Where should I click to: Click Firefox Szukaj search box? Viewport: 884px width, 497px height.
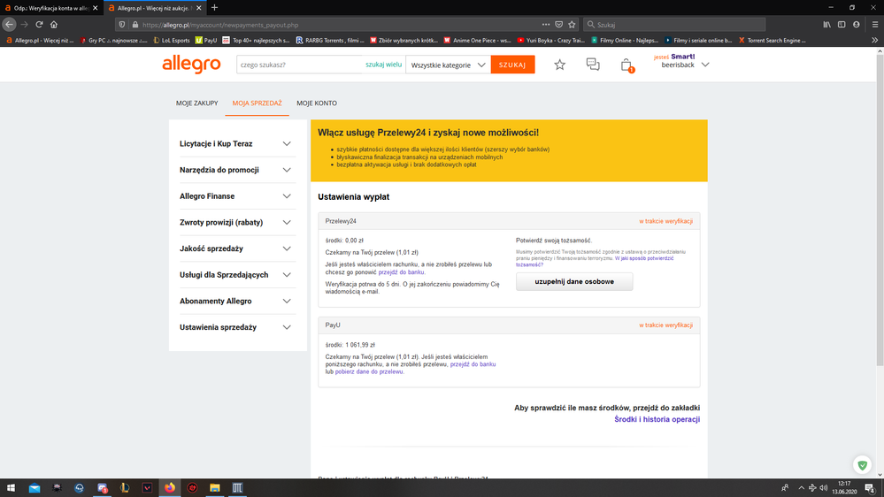[x=674, y=25]
